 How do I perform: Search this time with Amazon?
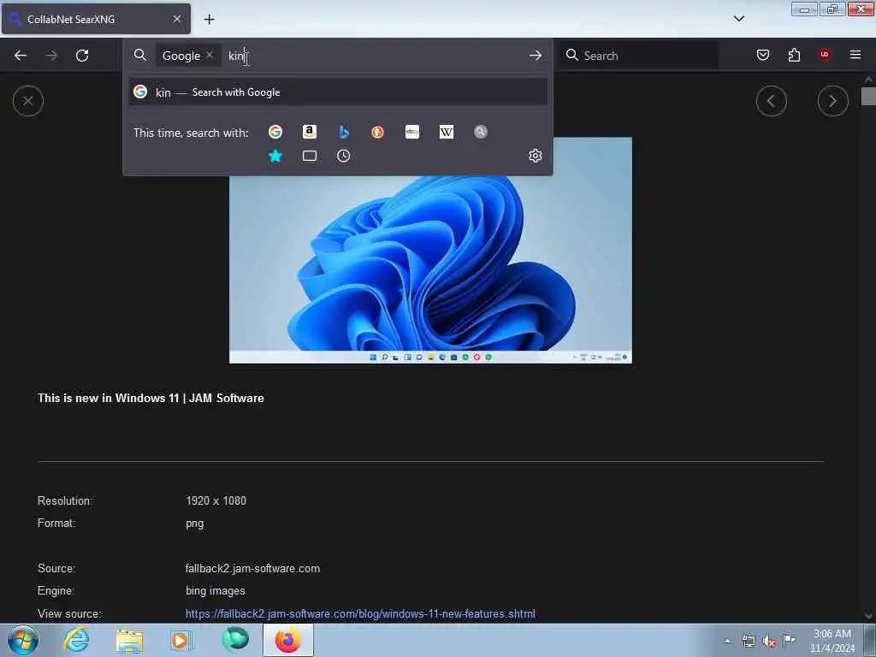[x=310, y=132]
